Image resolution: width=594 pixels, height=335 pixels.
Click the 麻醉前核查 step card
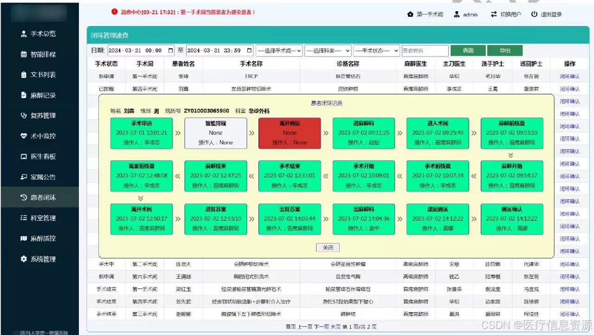[x=512, y=133]
